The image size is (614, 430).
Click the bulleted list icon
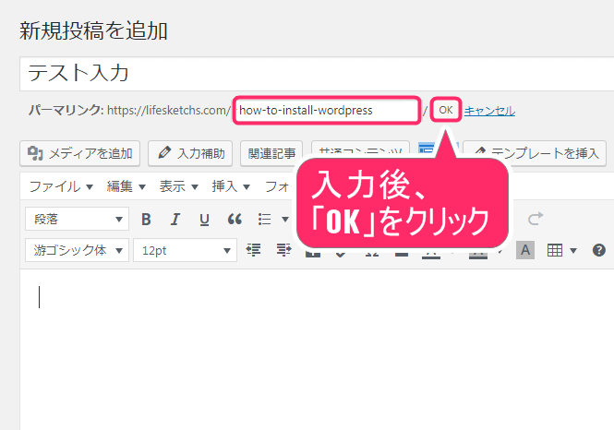[x=264, y=220]
